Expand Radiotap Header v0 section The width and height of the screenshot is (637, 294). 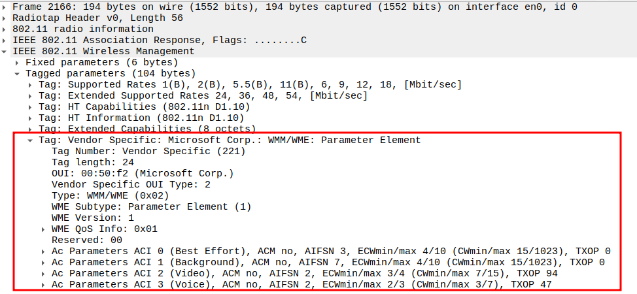coord(6,18)
